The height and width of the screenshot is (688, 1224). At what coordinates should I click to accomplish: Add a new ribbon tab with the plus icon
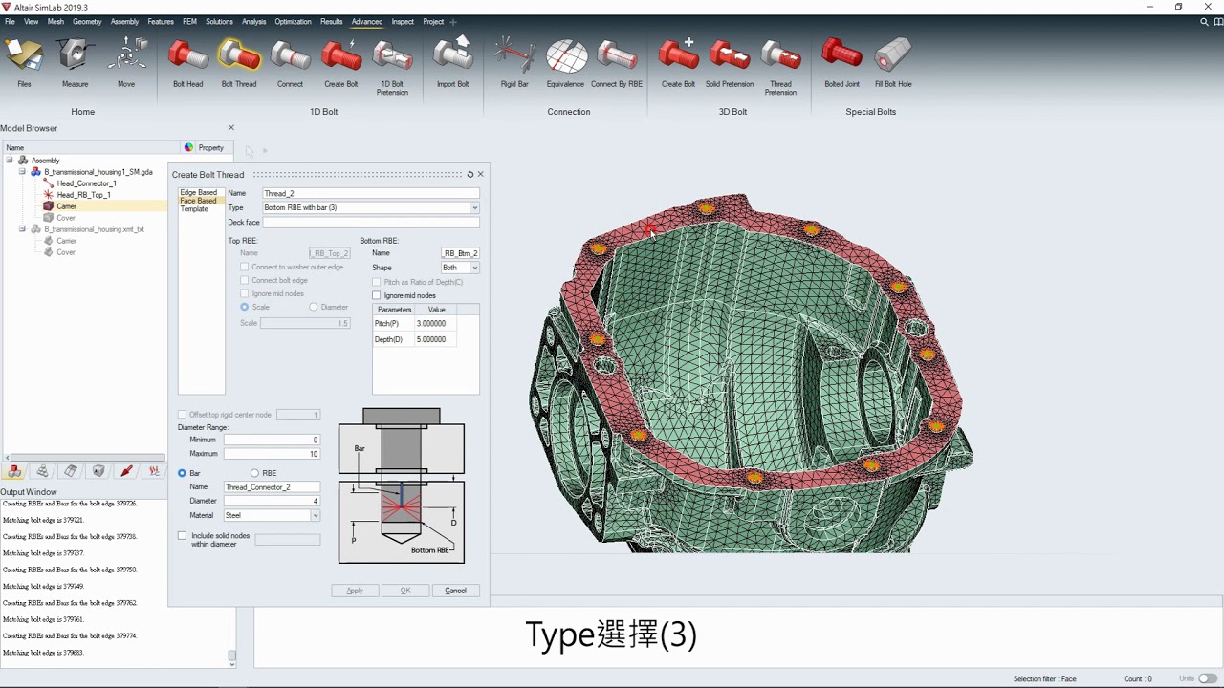click(453, 21)
